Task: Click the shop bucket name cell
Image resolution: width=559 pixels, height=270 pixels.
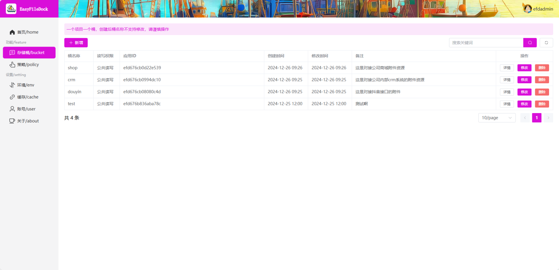Action: [79, 68]
